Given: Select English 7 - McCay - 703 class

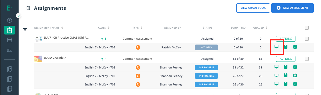Looking at the screenshot, I should (x=100, y=76).
